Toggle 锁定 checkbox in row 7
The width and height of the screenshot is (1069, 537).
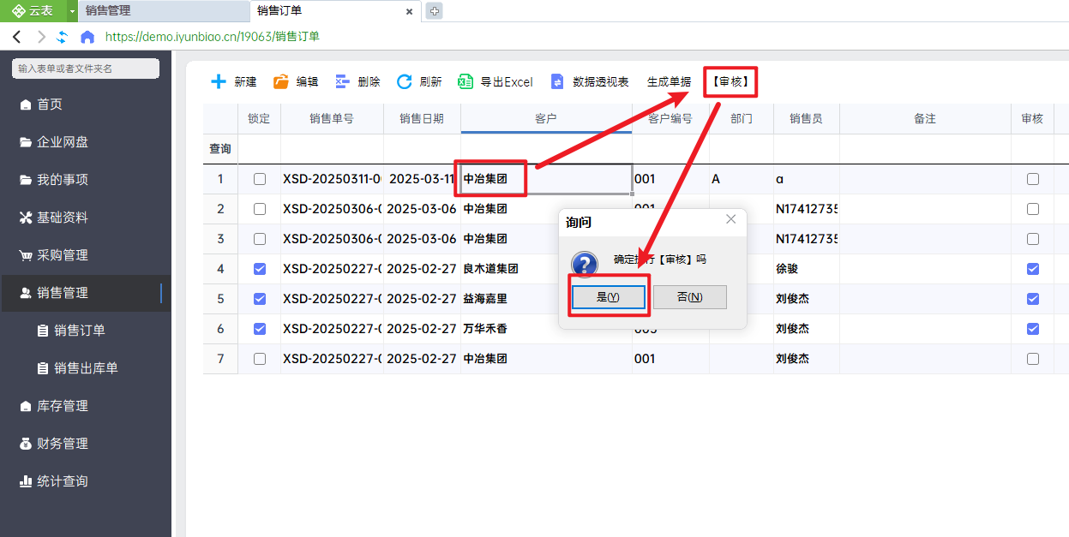(x=260, y=359)
